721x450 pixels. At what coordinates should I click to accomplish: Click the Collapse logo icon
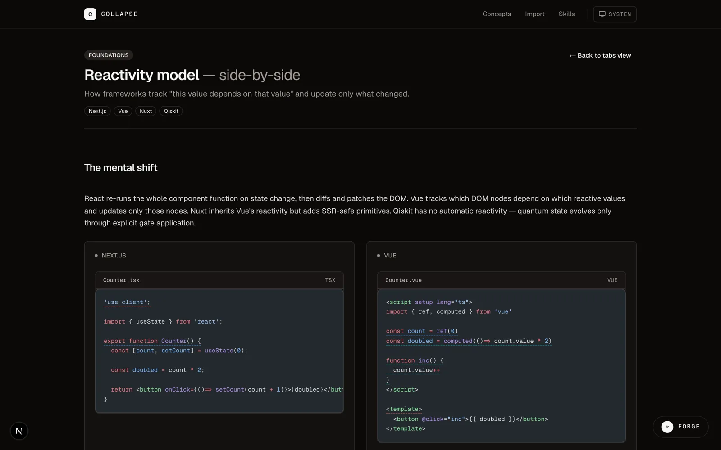[x=90, y=14]
